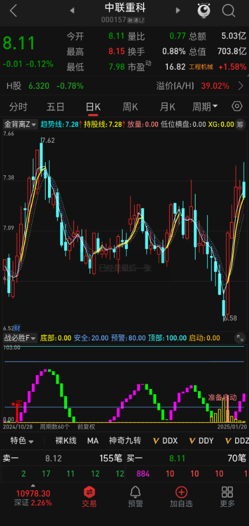The image size is (249, 526).
Task: Select 裸K线 indicator
Action: [66, 441]
